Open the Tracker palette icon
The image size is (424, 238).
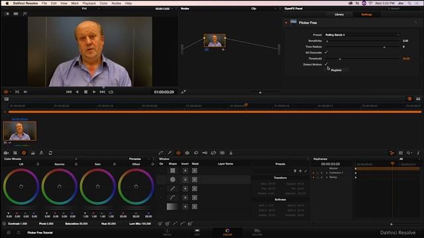tap(187, 153)
